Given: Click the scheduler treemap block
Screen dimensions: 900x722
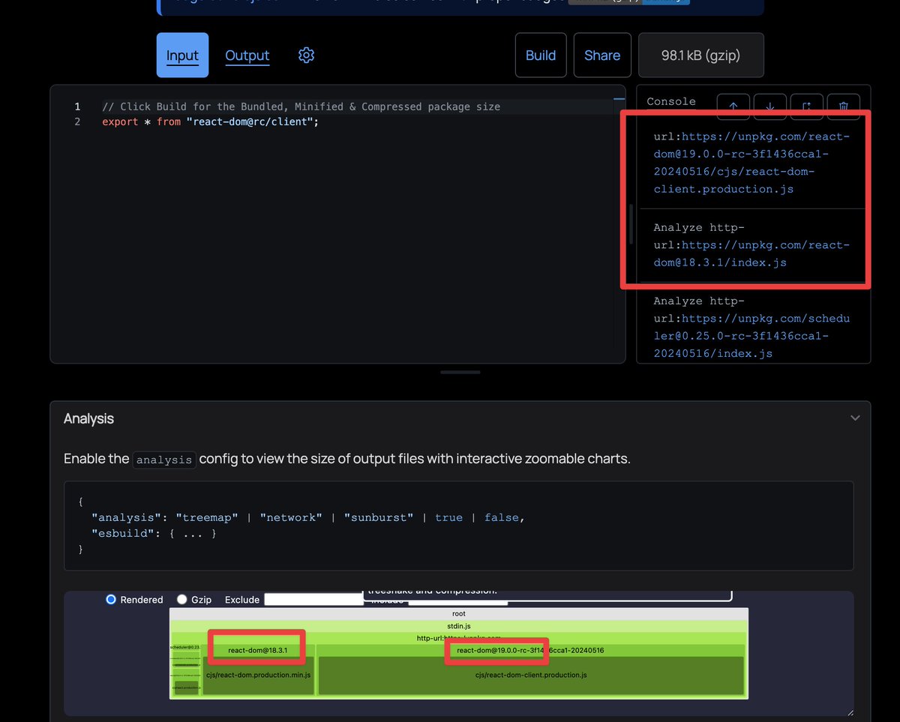Looking at the screenshot, I should (185, 646).
